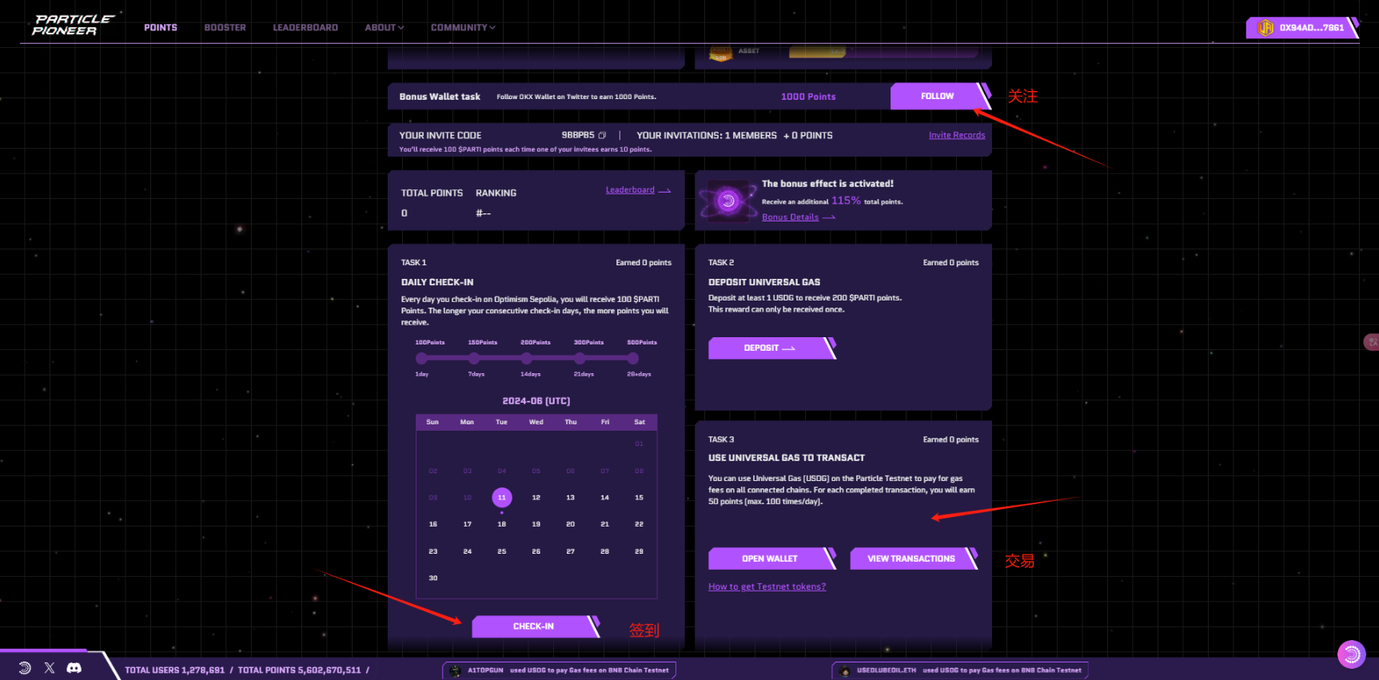Click the Particle Pioneer logo
Viewport: 1379px width, 680px height.
pyautogui.click(x=74, y=25)
